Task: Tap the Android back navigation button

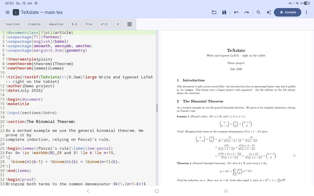Action: [88, 191]
